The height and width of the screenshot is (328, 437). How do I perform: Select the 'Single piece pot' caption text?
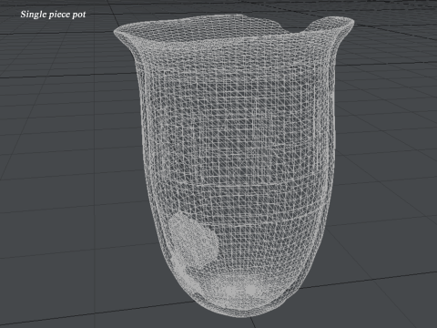pos(53,15)
